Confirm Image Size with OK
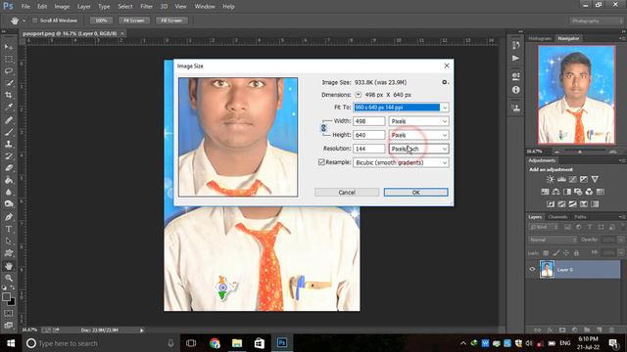The height and width of the screenshot is (352, 627). (415, 193)
